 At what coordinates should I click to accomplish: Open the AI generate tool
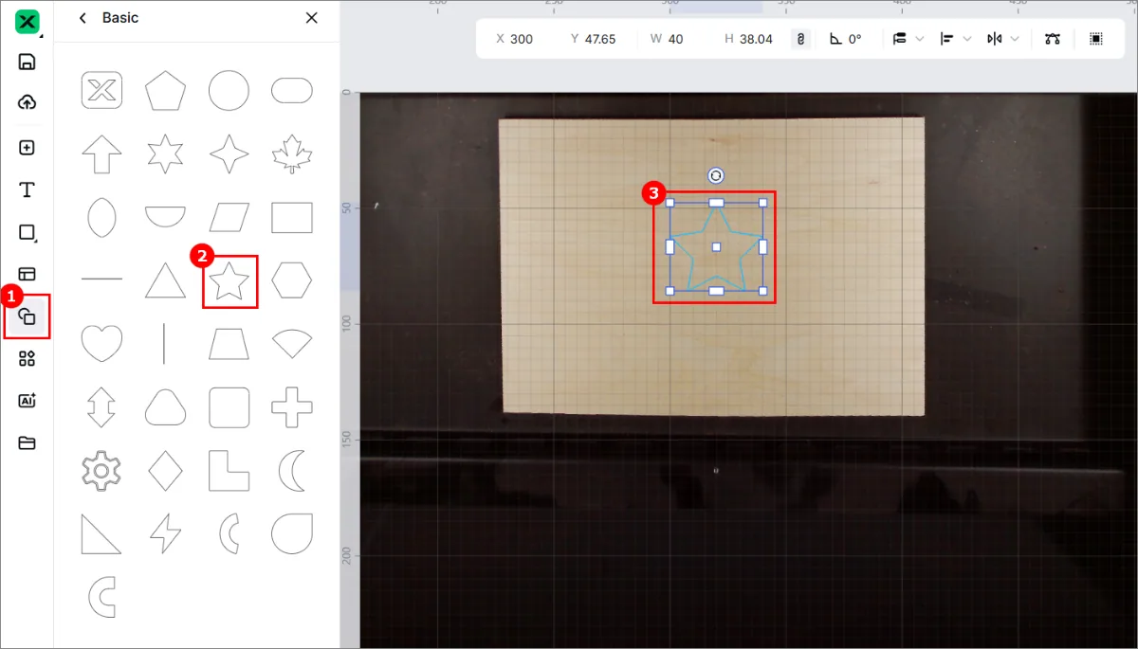pyautogui.click(x=27, y=401)
